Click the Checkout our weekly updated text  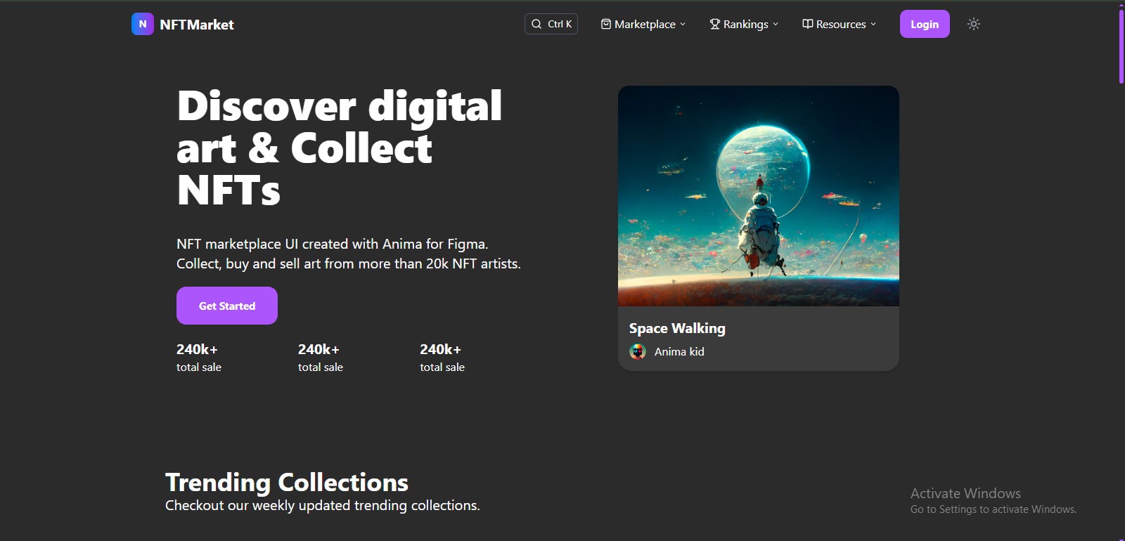coord(323,505)
